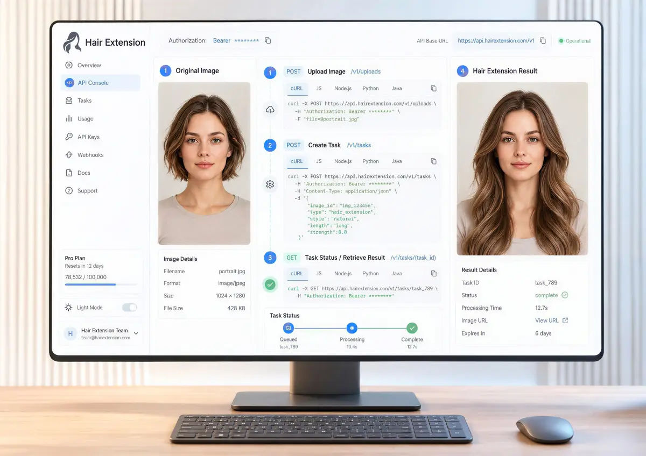646x456 pixels.
Task: Switch Task Status snippet to Python
Action: 370,274
